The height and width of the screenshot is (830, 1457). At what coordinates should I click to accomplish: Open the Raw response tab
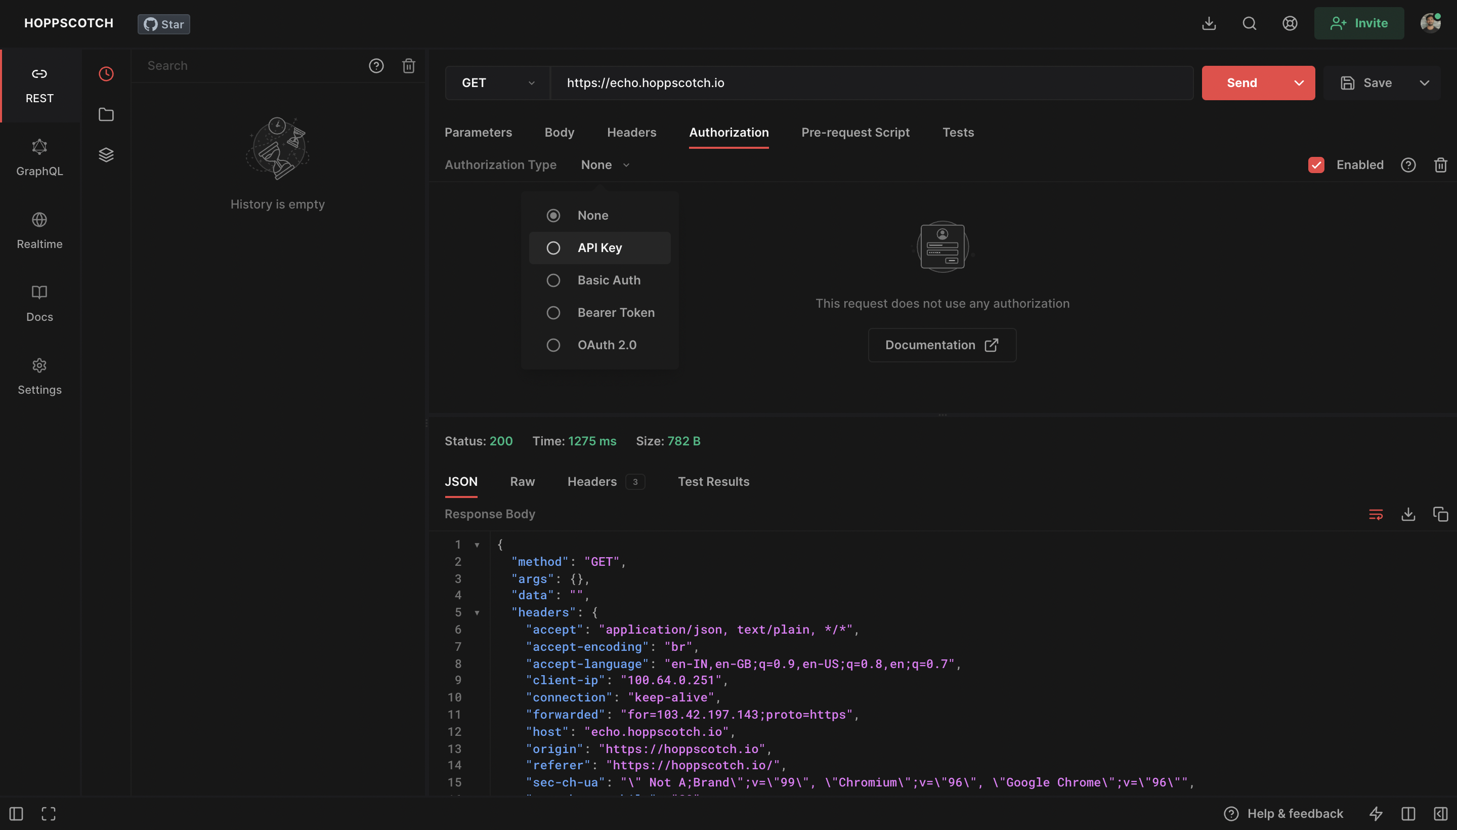pos(522,482)
